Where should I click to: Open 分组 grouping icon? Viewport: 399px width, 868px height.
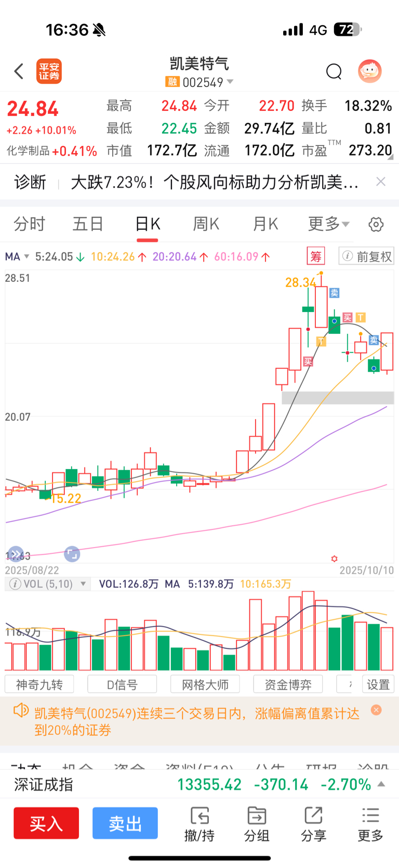point(257,824)
